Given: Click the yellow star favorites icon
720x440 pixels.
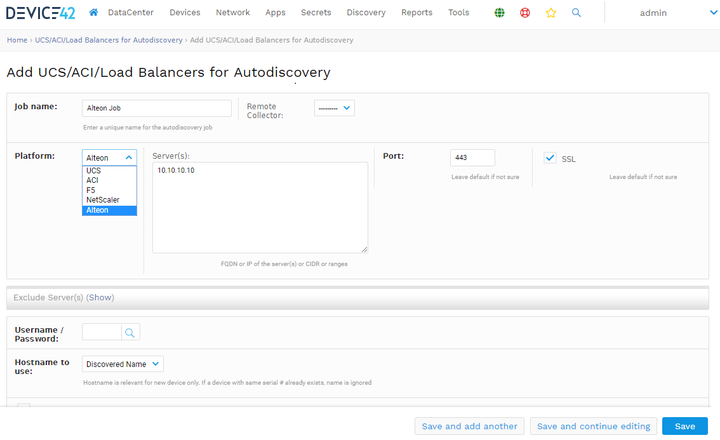Looking at the screenshot, I should pos(550,12).
